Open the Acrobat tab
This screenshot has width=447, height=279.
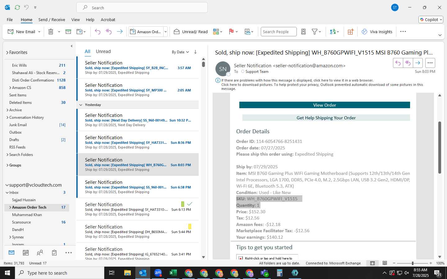108,20
